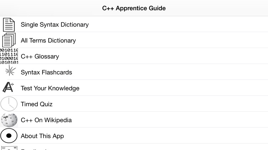Image resolution: width=268 pixels, height=150 pixels.
Task: Tap the single document icon
Action: (9, 25)
